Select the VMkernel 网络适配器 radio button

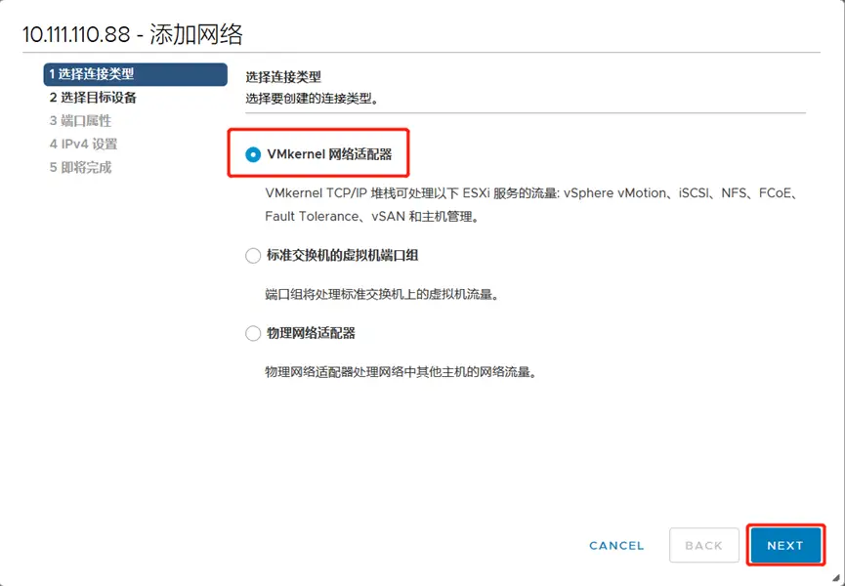click(x=253, y=154)
